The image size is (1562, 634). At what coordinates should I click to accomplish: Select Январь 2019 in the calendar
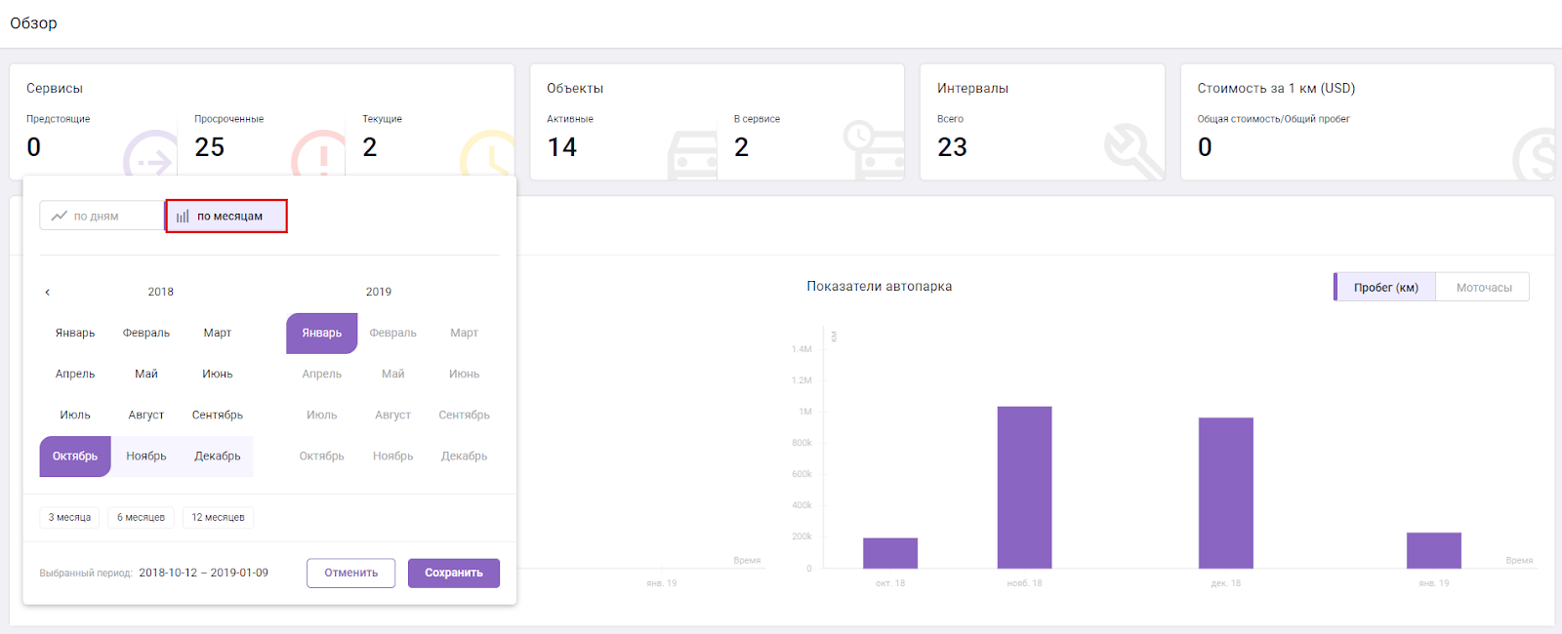click(x=321, y=334)
